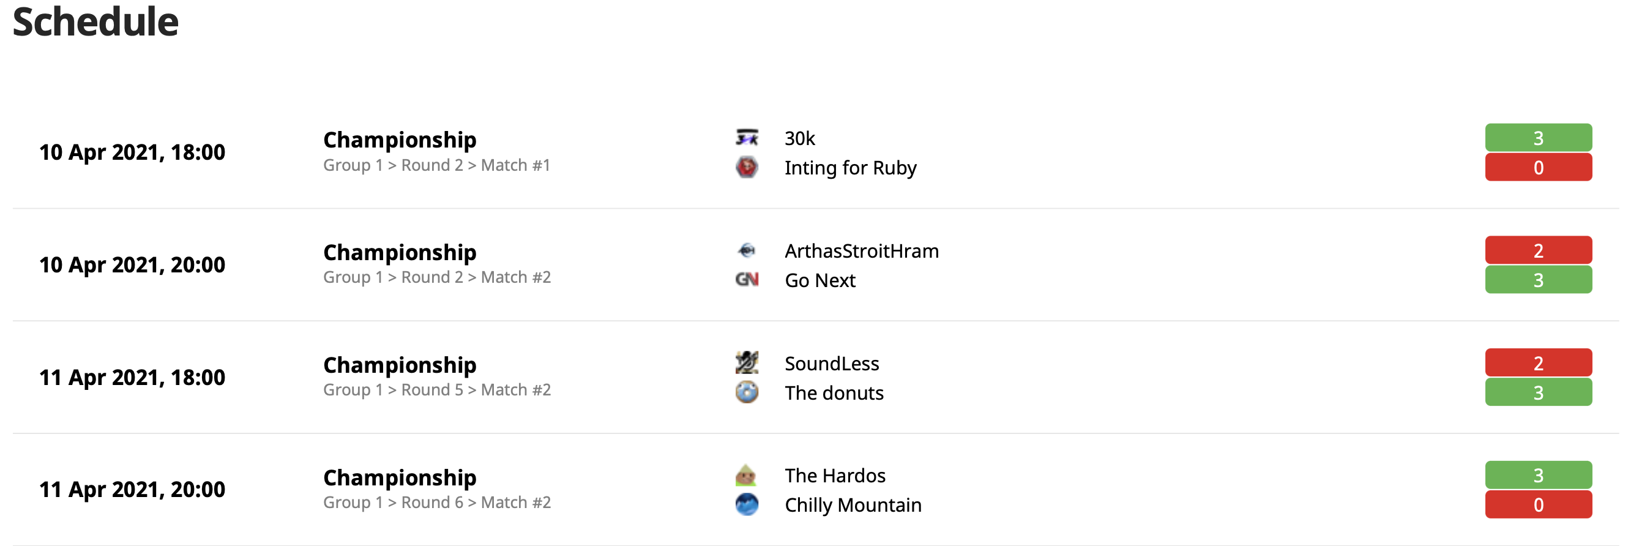Click The Hardos team logo
The image size is (1639, 546).
(746, 475)
